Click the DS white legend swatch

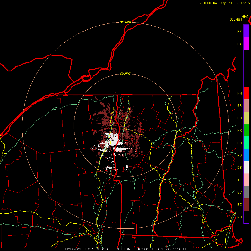pyautogui.click(x=246, y=167)
